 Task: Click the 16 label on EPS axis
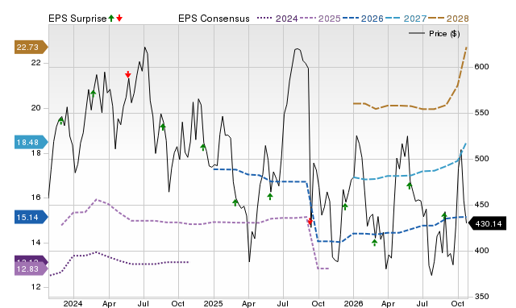pos(35,198)
